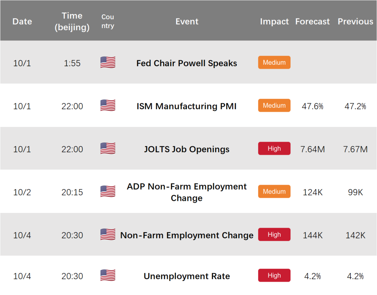
Task: Click US flag for Fed Chair Powell Speaks
Action: coord(108,62)
